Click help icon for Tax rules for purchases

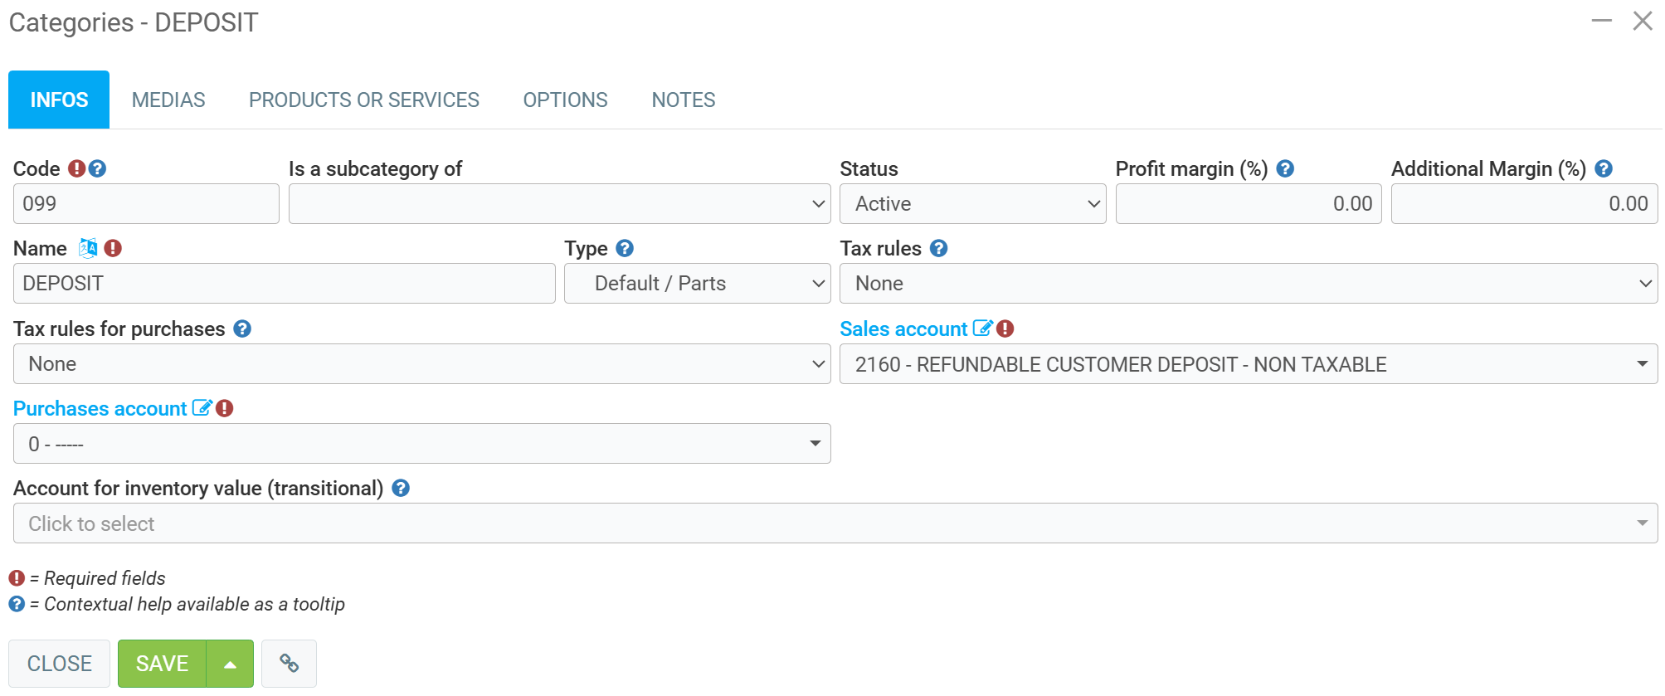point(242,329)
